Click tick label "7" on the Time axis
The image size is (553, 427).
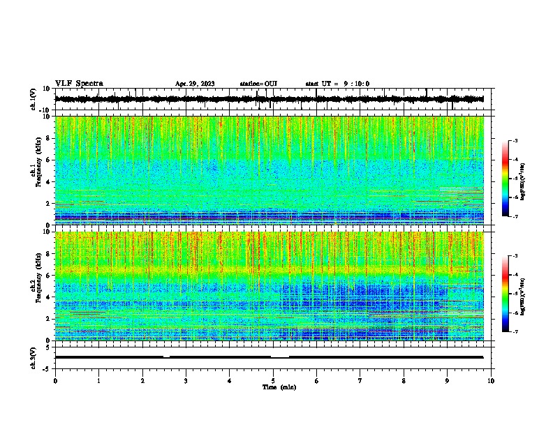pyautogui.click(x=360, y=381)
